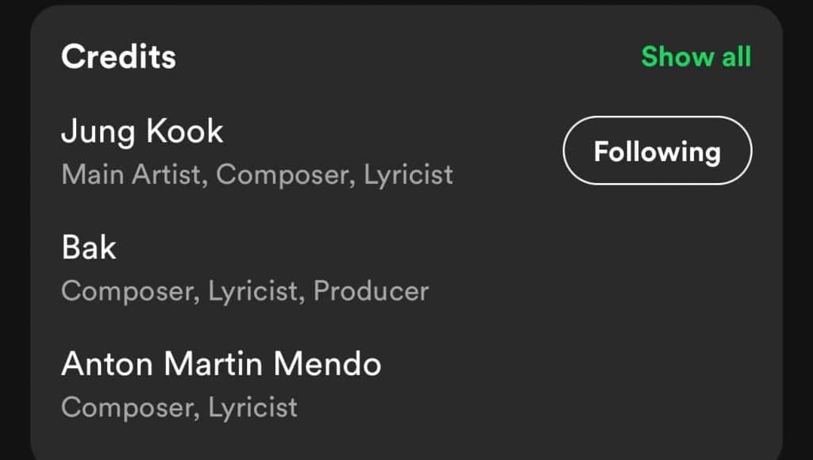Viewport: 813px width, 460px height.
Task: Click Lyricist role under Jung Kook
Action: pyautogui.click(x=408, y=174)
